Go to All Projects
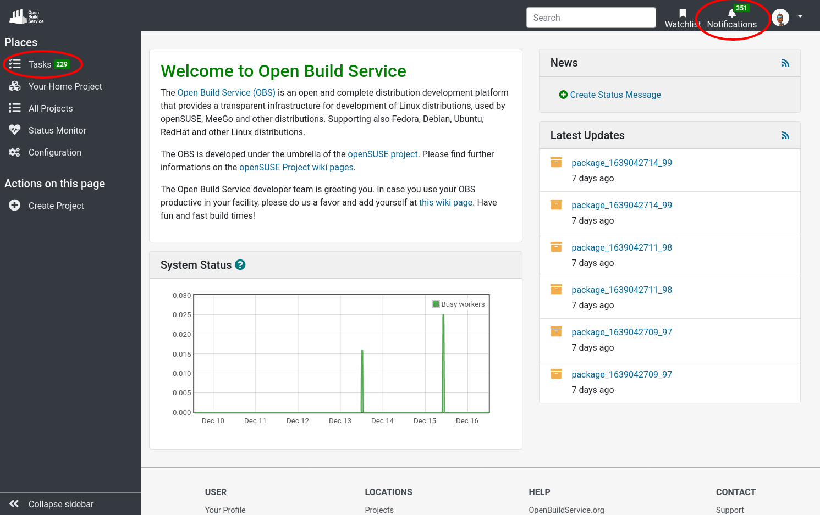 click(x=50, y=108)
